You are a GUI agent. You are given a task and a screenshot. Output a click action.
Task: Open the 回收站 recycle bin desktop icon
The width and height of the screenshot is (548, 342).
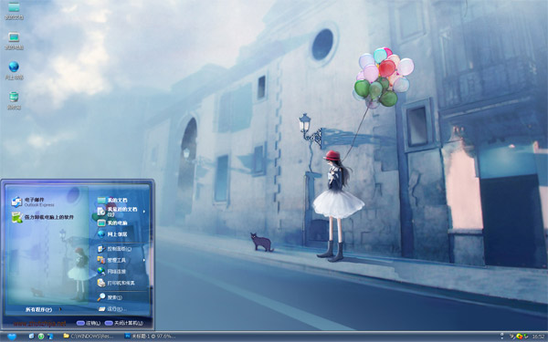pyautogui.click(x=14, y=100)
